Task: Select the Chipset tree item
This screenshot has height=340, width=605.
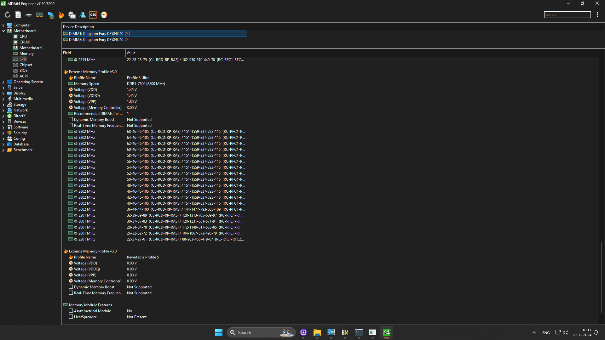Action: pos(26,65)
